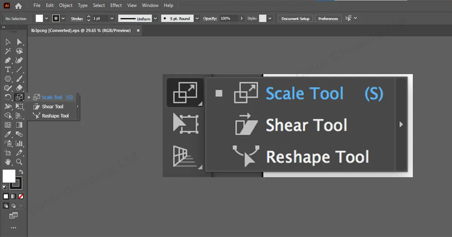Image resolution: width=452 pixels, height=237 pixels.
Task: Select the Eraser tool
Action: click(19, 88)
